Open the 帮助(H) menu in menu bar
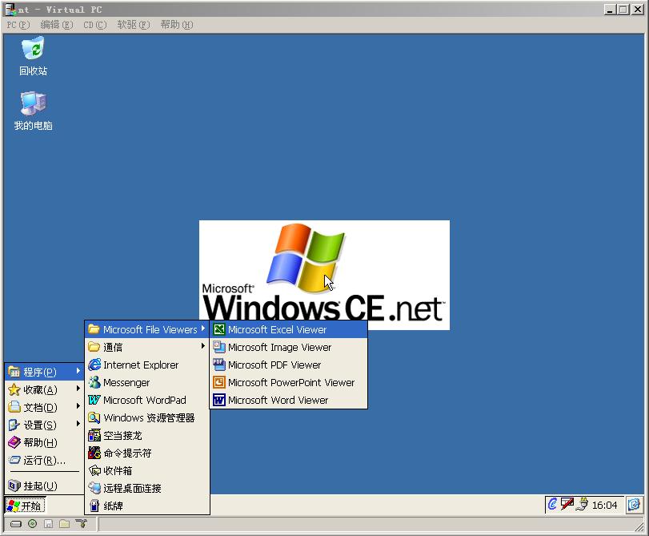This screenshot has height=536, width=649. 176,25
